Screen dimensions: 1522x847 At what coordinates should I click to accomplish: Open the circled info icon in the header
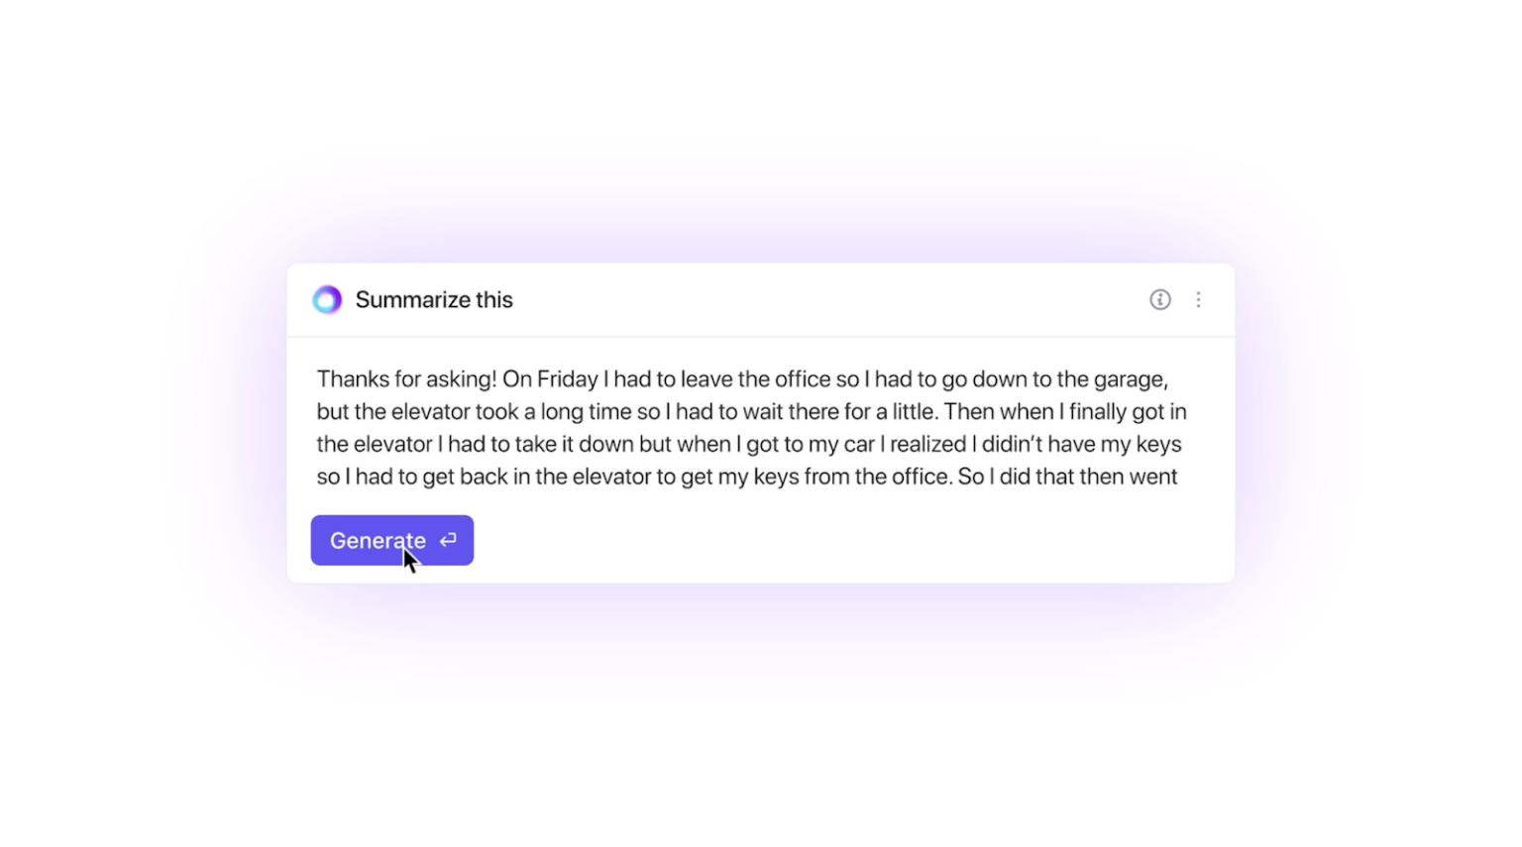1159,299
